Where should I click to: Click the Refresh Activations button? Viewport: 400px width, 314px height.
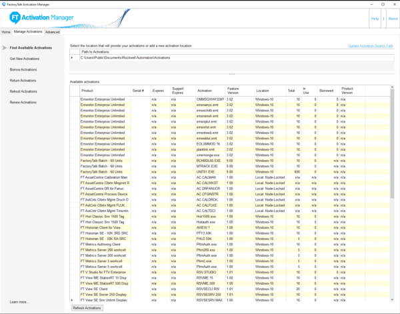pos(87,308)
